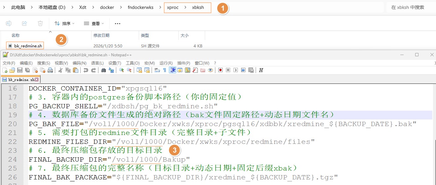
Task: Open the 查看 view dropdown in Explorer
Action: pyautogui.click(x=94, y=23)
